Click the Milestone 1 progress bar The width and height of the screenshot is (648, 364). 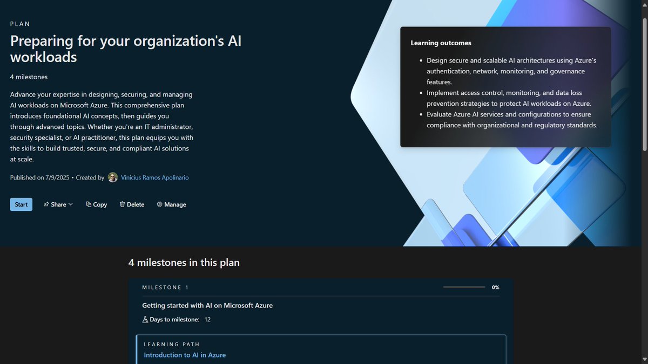click(463, 287)
